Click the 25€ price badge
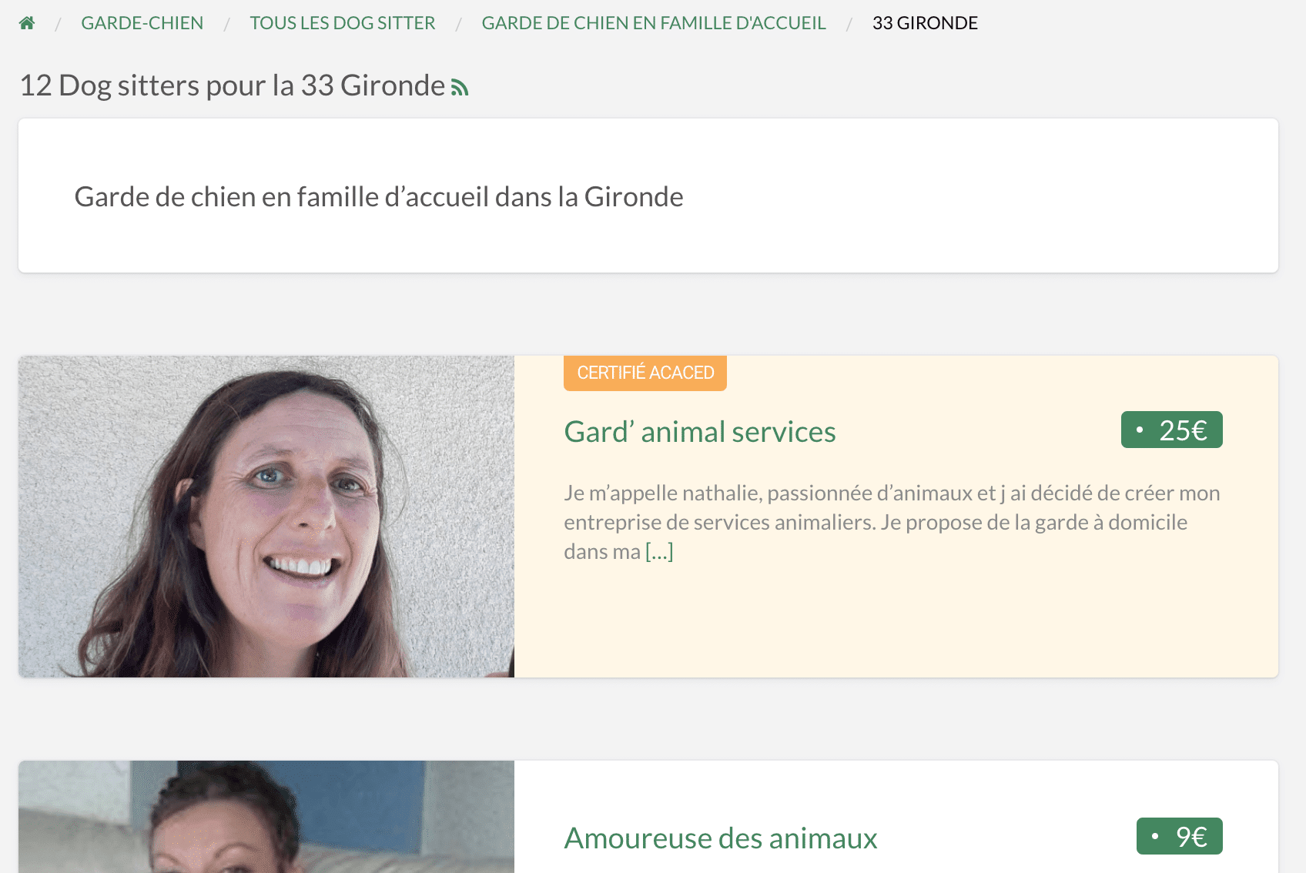This screenshot has height=873, width=1306. point(1172,430)
